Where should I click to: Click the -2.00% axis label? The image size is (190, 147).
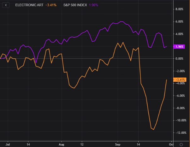tap(180, 71)
